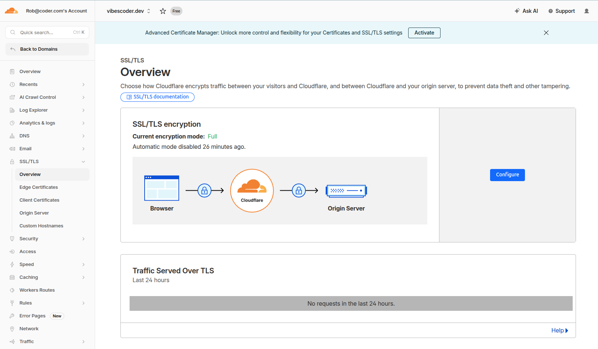Click the Ask AI sparkle icon

point(517,11)
